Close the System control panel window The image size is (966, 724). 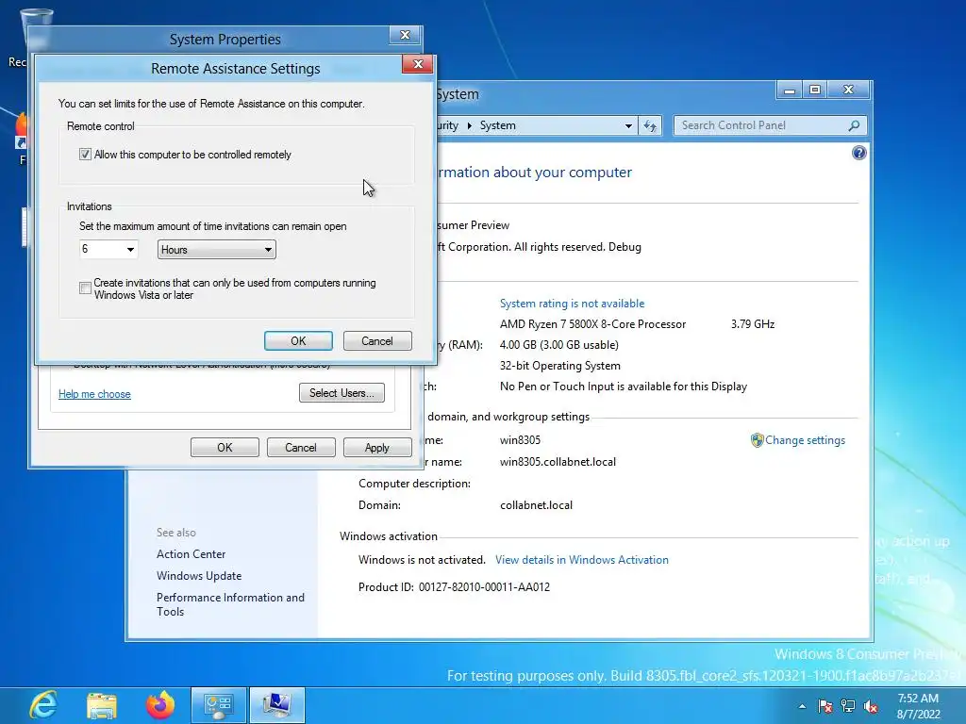[x=848, y=90]
